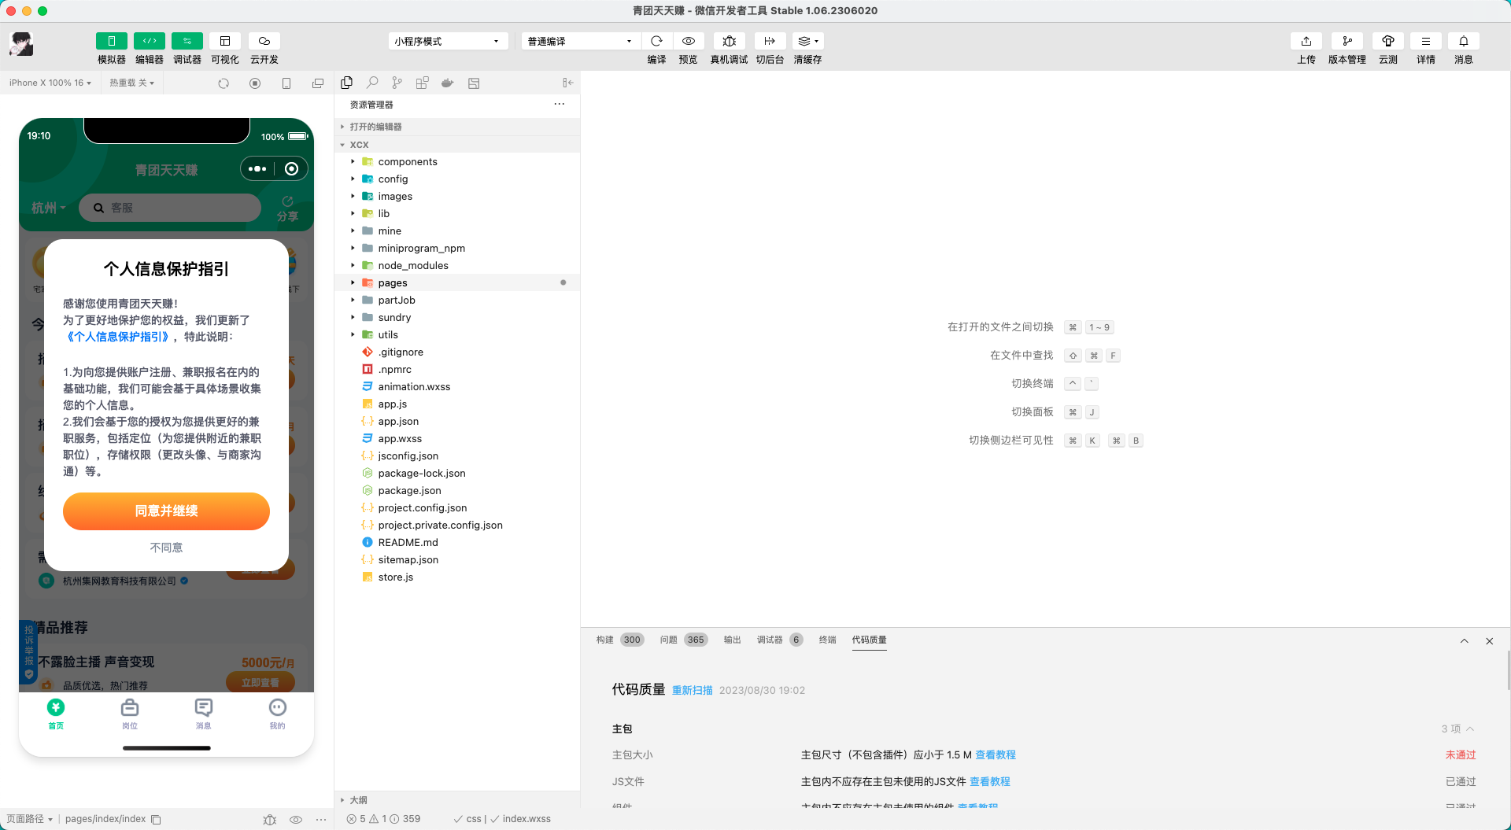Open the extensions panel icon
This screenshot has height=830, width=1511.
423,83
